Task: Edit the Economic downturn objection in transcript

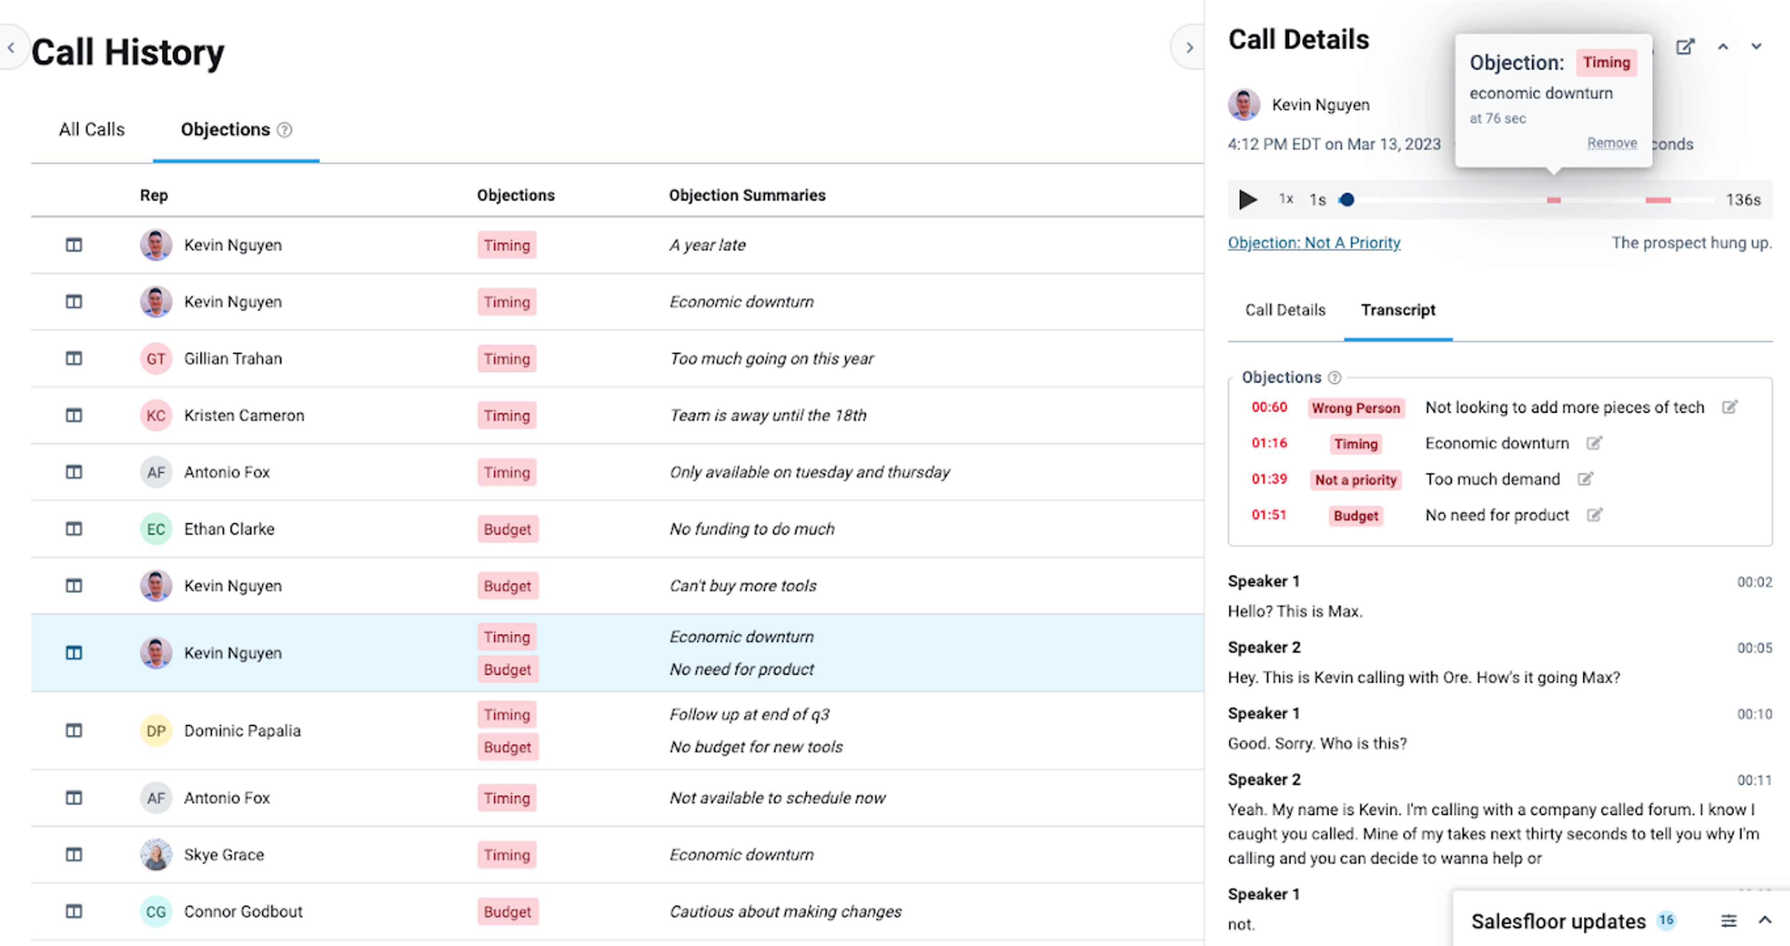Action: click(1594, 443)
